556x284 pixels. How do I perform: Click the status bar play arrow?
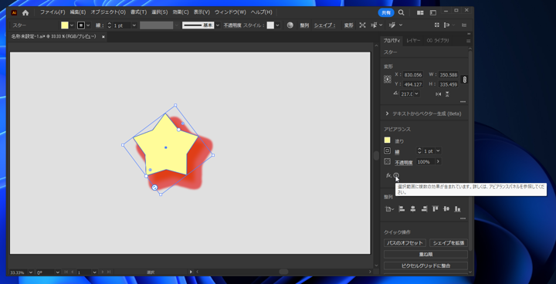191,272
